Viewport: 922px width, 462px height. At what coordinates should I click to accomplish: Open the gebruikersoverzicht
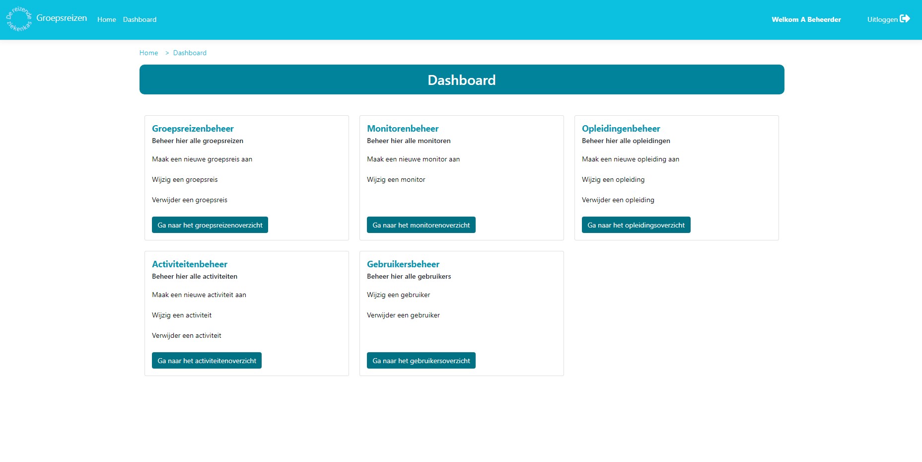(421, 360)
